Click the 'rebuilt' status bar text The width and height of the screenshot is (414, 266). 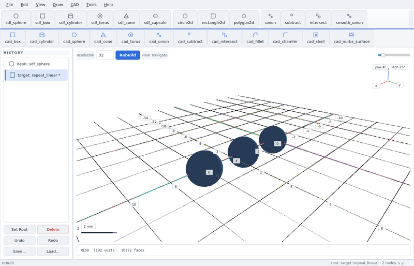click(8, 263)
